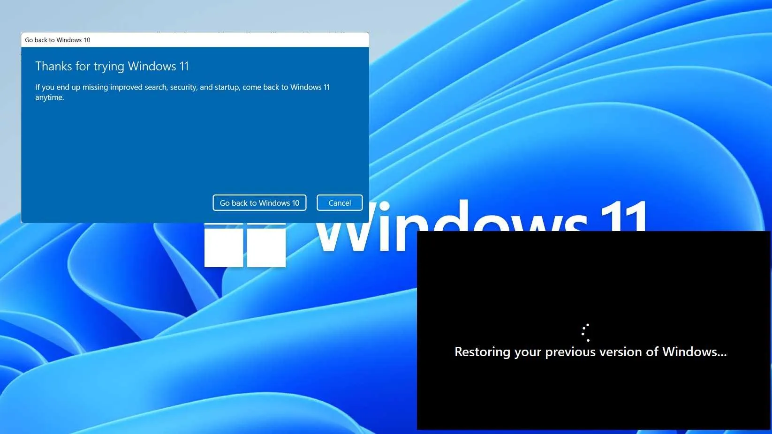
Task: Click the 'Thanks for trying Windows 11' heading
Action: pos(112,66)
